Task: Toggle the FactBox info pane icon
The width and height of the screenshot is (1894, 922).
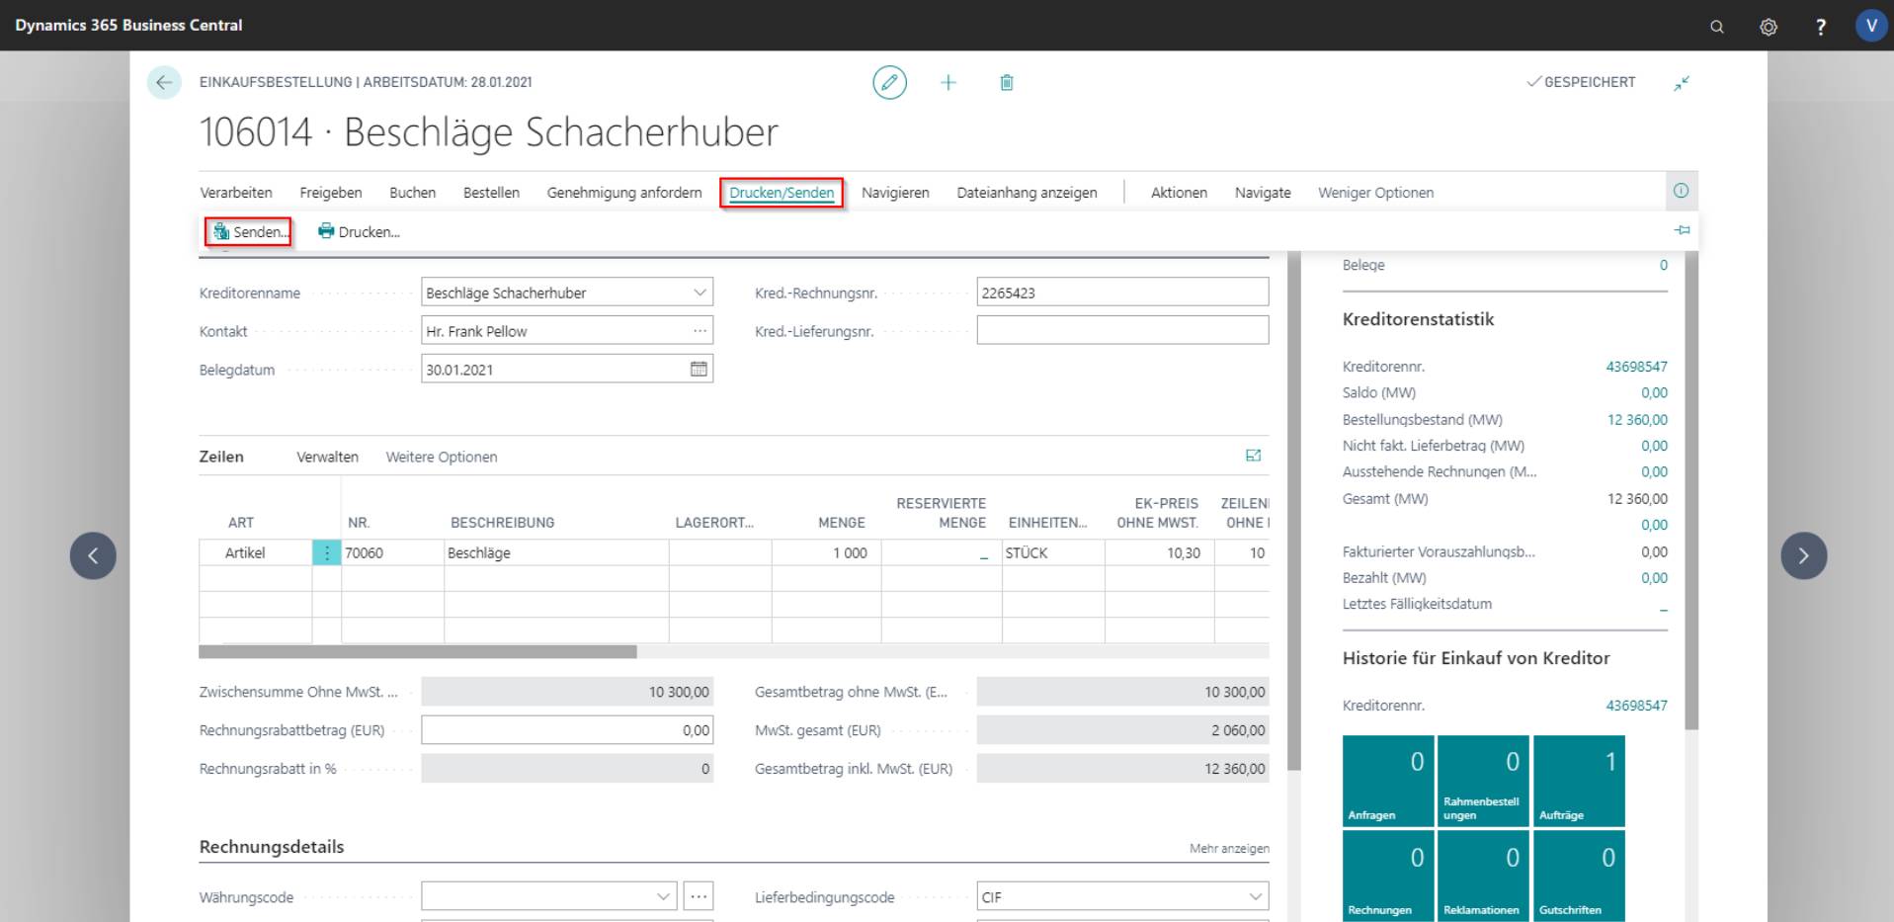Action: [1681, 191]
